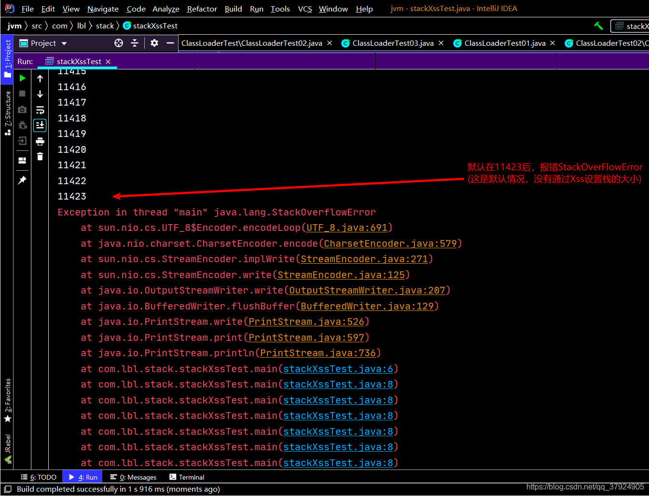Open the Refactor menu
The width and height of the screenshot is (649, 496).
[202, 9]
